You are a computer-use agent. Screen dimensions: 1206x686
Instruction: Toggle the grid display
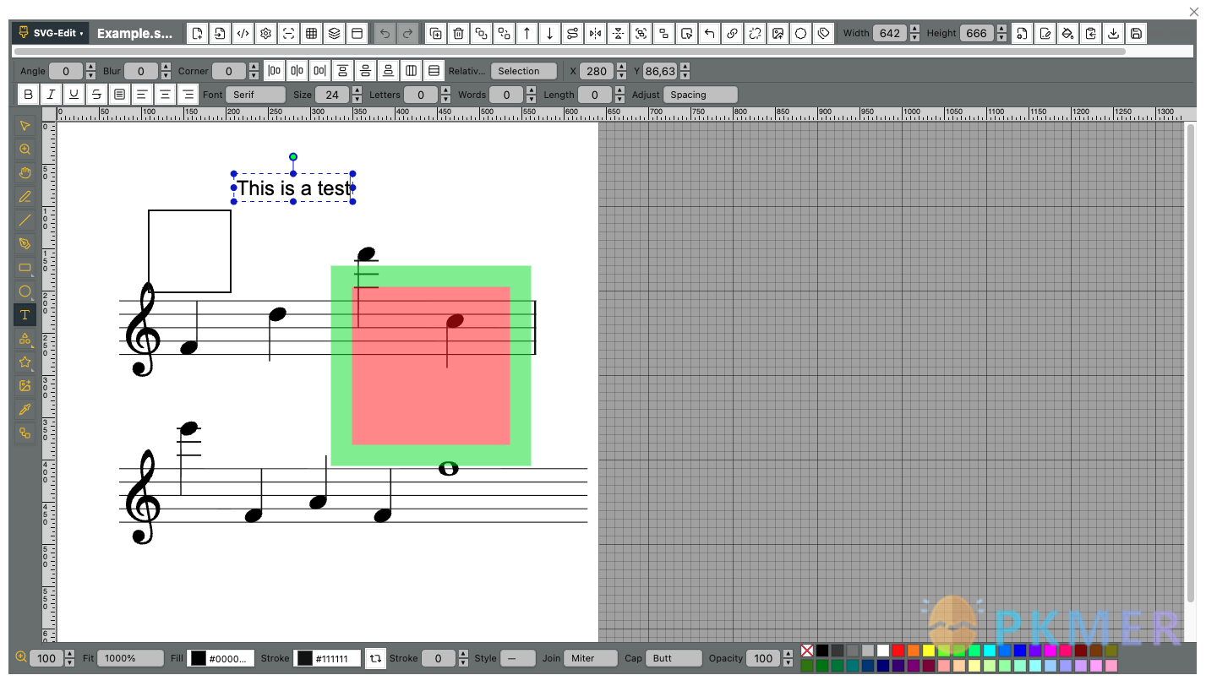[x=312, y=34]
